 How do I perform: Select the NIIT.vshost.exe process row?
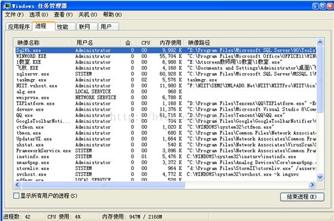166,86
